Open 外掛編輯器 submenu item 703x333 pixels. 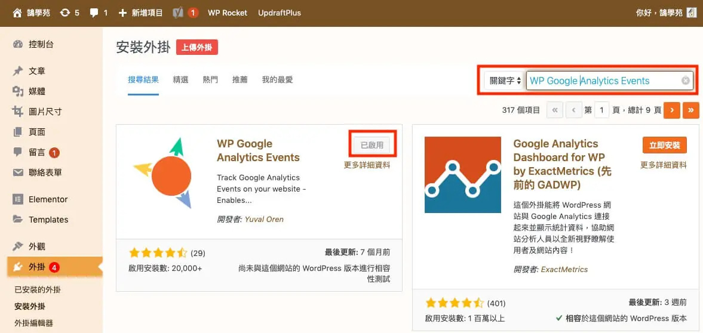coord(33,323)
